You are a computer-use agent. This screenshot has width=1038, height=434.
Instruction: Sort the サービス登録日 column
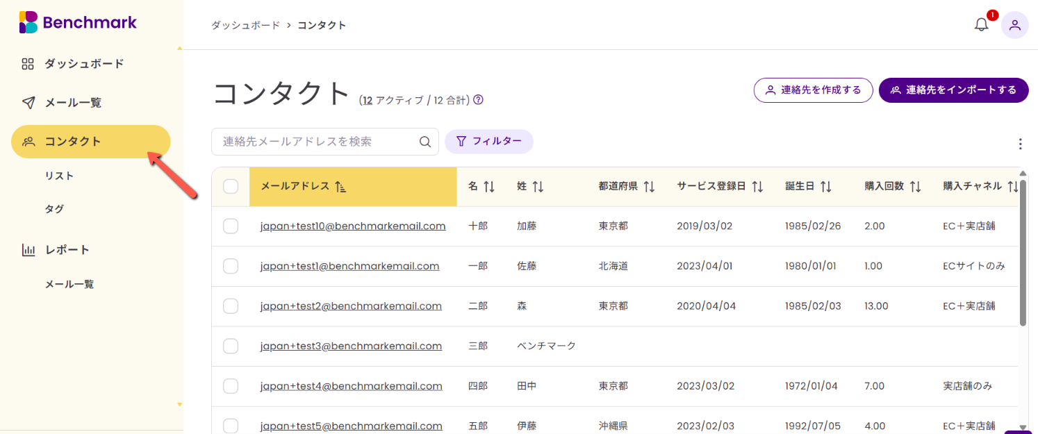coord(757,186)
